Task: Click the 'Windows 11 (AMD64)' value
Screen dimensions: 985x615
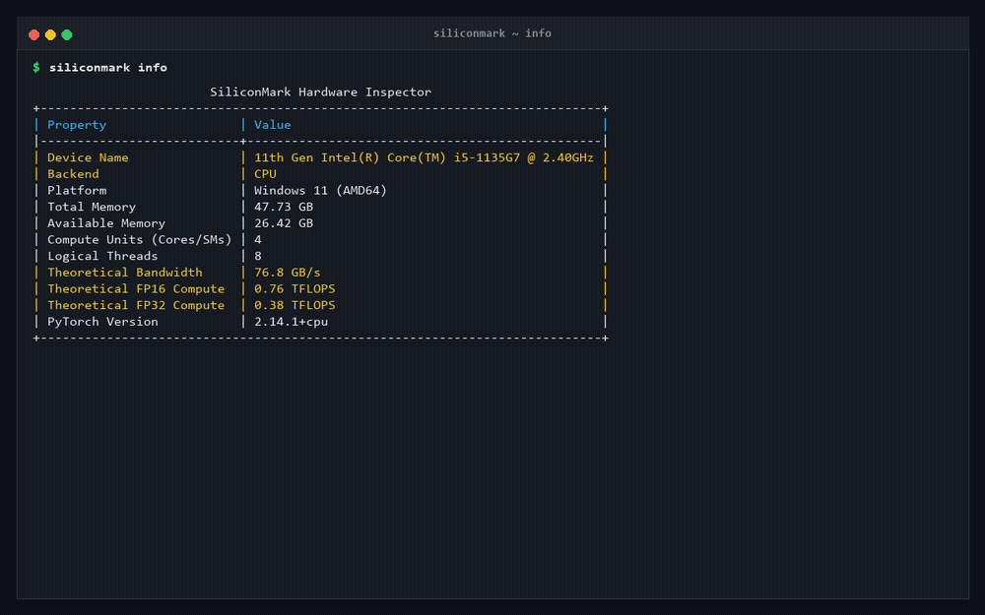Action: click(320, 190)
